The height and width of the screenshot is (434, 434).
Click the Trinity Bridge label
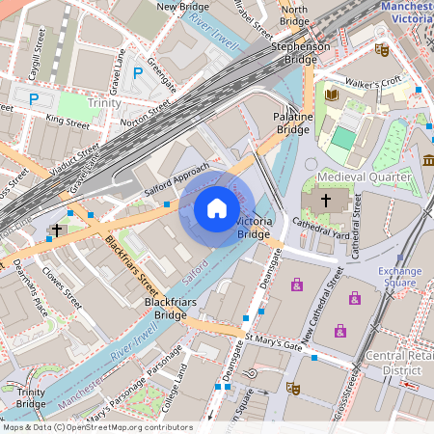click(x=31, y=398)
